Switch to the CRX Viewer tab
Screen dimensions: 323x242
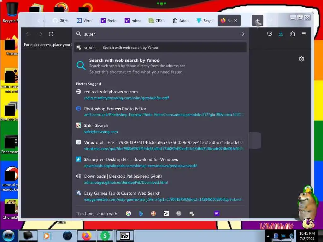pyautogui.click(x=157, y=20)
